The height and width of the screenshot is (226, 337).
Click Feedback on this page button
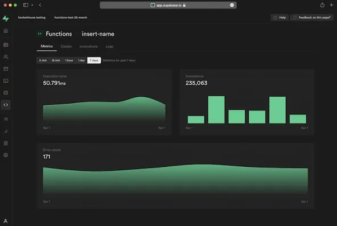pos(312,18)
